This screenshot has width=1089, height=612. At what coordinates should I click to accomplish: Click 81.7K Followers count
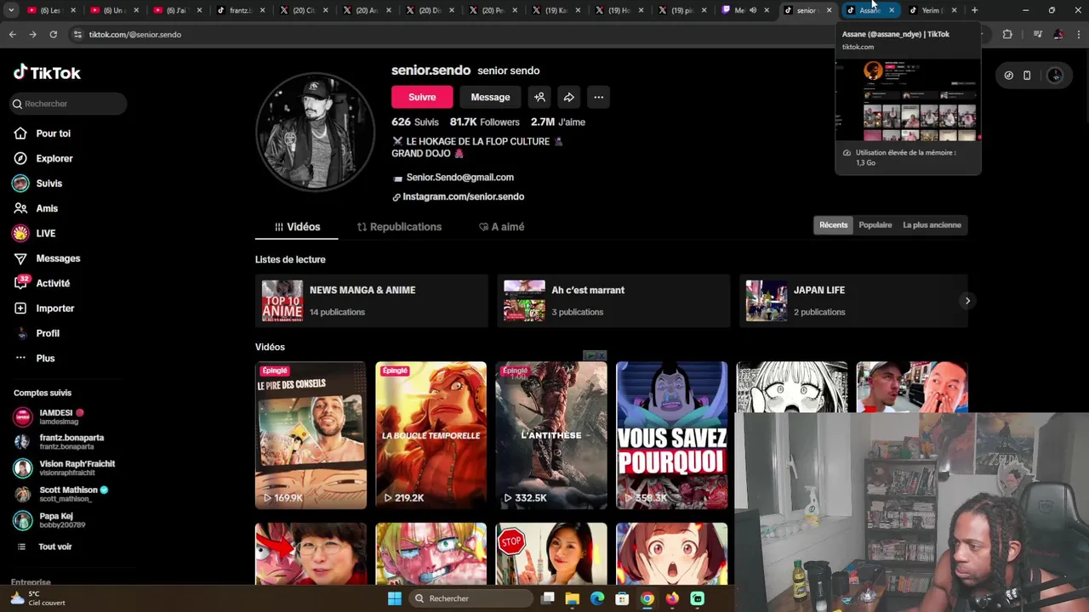click(x=484, y=122)
